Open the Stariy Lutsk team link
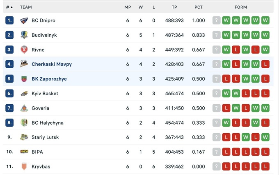 pos(45,137)
